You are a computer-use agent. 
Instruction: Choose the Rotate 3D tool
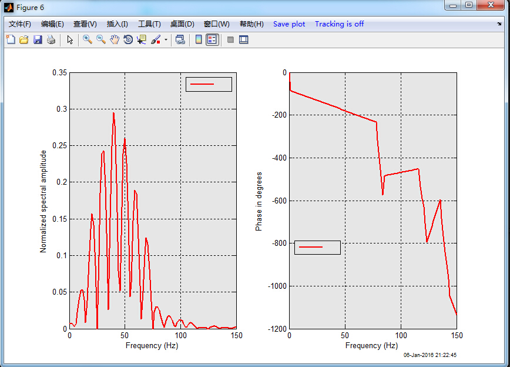point(128,40)
